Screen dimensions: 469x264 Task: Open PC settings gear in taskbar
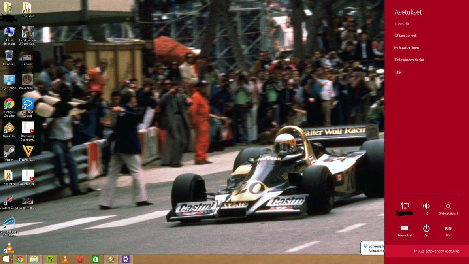tap(126, 259)
